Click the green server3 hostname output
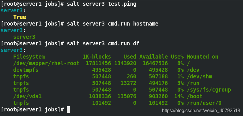This screenshot has height=116, width=243. [x=24, y=37]
